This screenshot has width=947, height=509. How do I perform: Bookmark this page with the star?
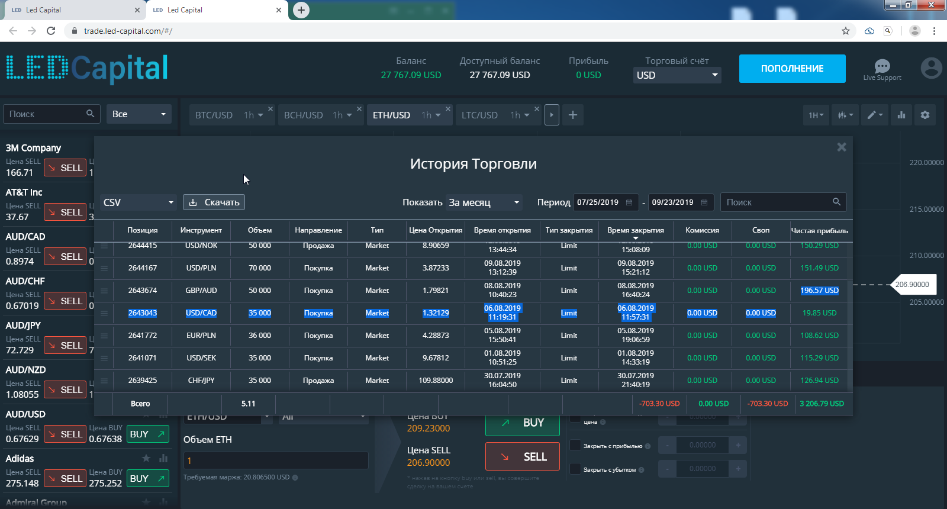[846, 31]
